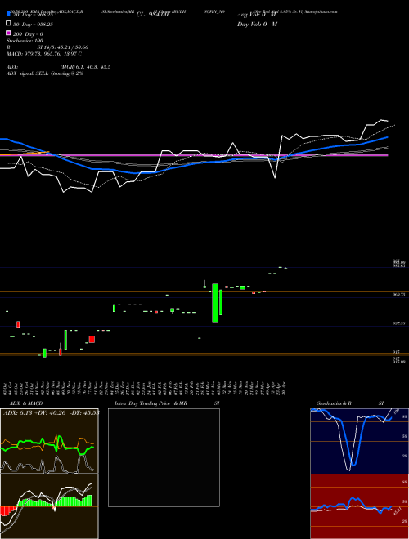The width and height of the screenshot is (409, 539).
Task: Click the 'SI 14/3: 45.21 / 59.66' value
Action: click(x=65, y=47)
